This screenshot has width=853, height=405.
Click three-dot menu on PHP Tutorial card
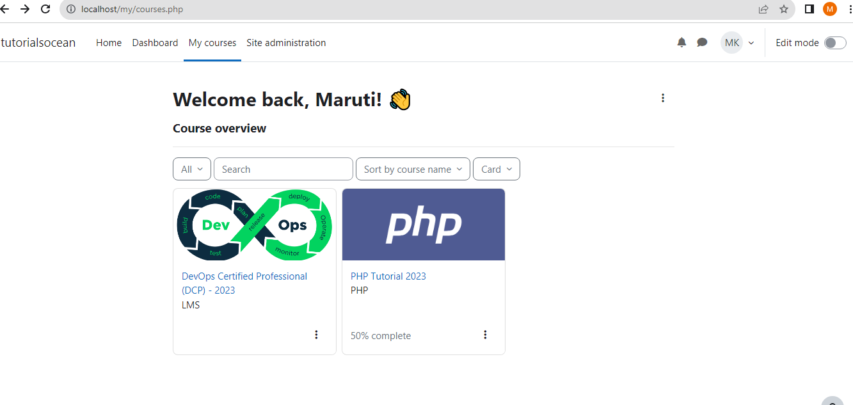485,335
